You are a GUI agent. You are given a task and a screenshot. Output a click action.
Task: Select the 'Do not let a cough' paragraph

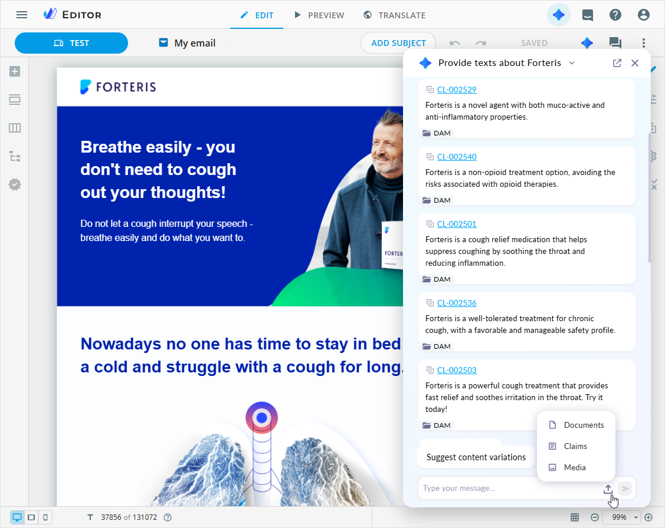pyautogui.click(x=166, y=230)
